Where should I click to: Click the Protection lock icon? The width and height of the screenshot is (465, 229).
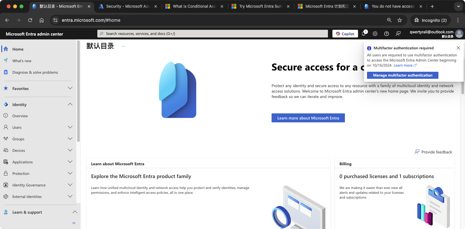click(x=6, y=173)
